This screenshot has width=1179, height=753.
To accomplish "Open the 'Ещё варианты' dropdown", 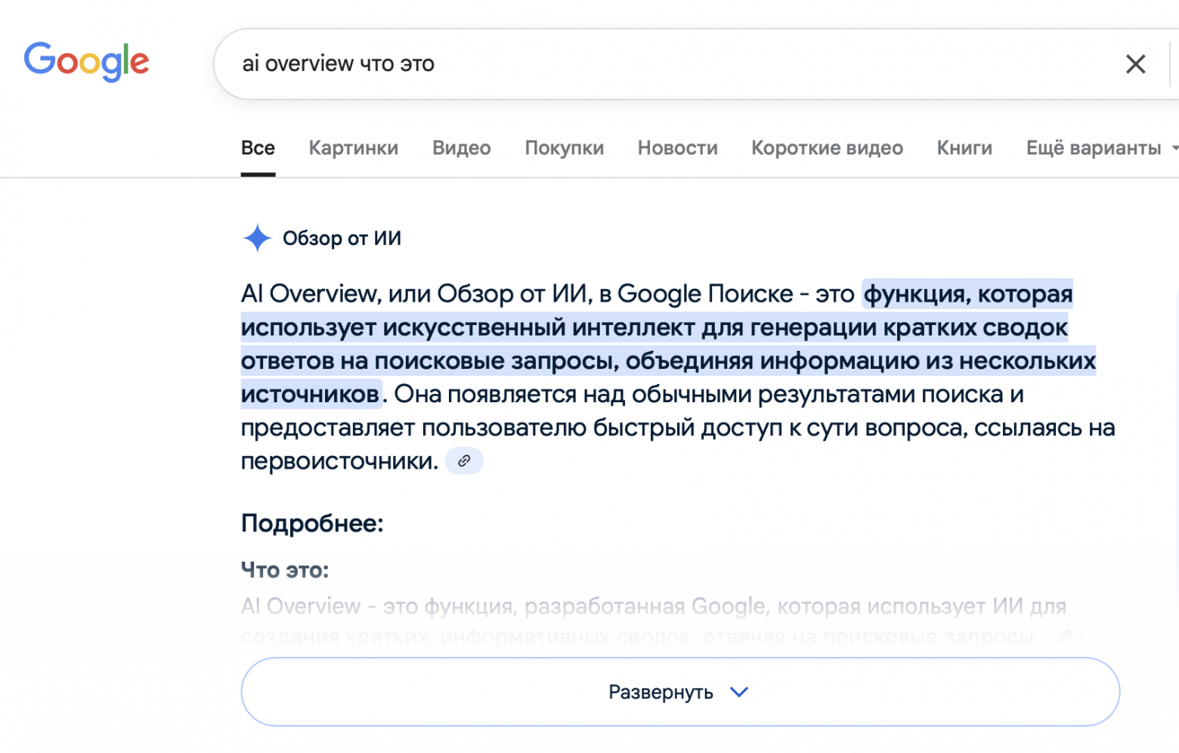I will coord(1095,148).
